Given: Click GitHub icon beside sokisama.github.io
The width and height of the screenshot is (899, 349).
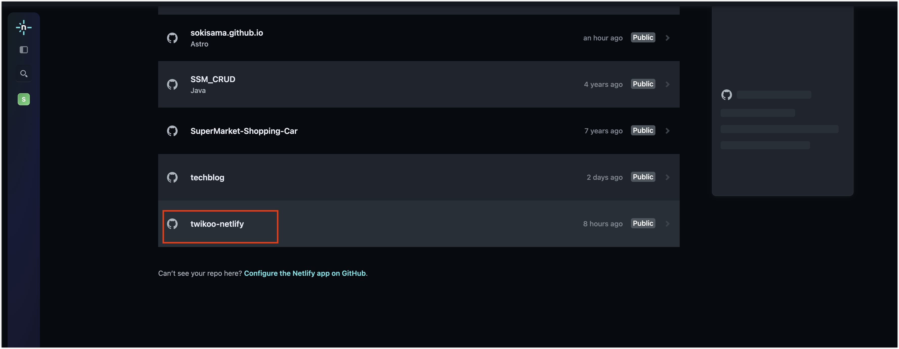Looking at the screenshot, I should tap(172, 38).
